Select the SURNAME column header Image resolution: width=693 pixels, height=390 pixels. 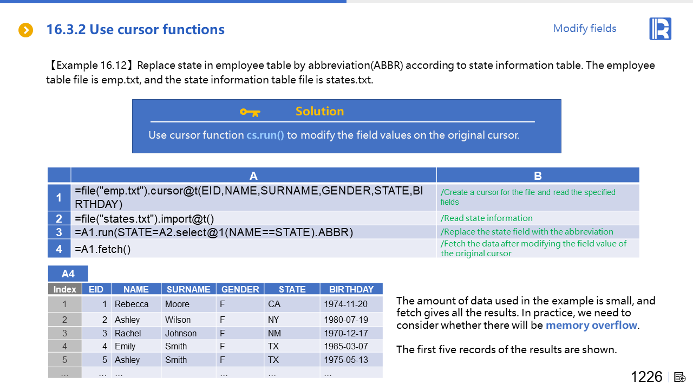click(188, 289)
